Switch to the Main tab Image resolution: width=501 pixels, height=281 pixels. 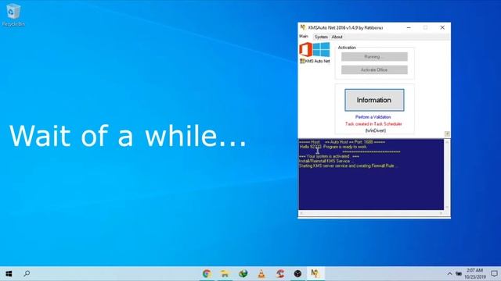[304, 37]
